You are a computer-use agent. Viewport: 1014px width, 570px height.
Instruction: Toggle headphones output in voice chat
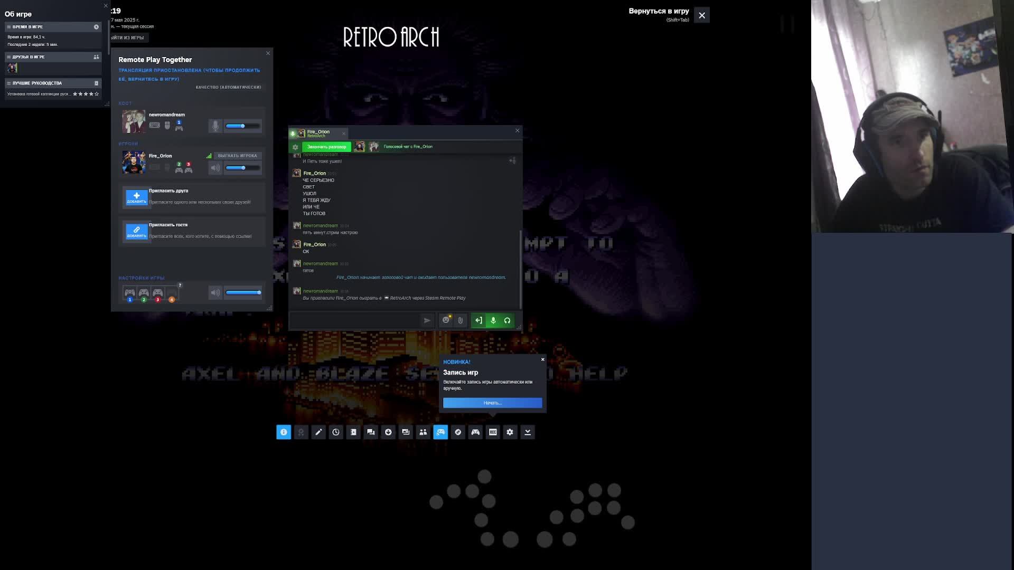(507, 320)
